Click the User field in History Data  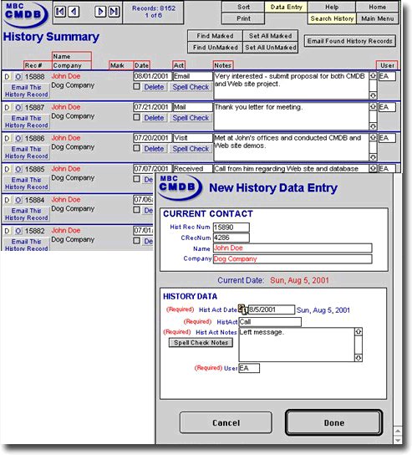point(249,368)
